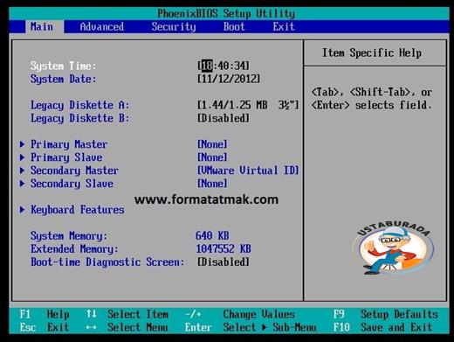Open the Security menu tab

(174, 27)
